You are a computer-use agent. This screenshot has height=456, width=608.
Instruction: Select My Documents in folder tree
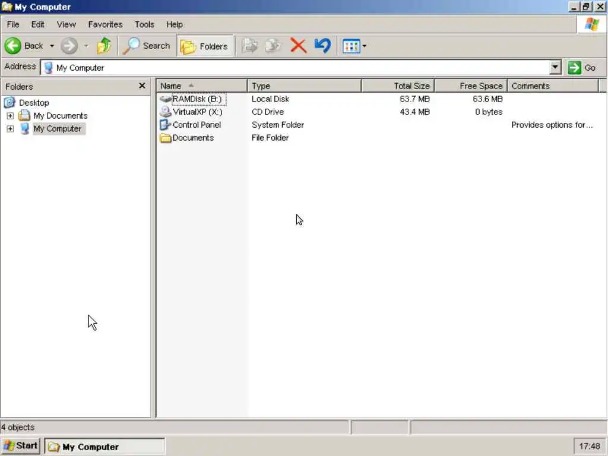click(60, 116)
